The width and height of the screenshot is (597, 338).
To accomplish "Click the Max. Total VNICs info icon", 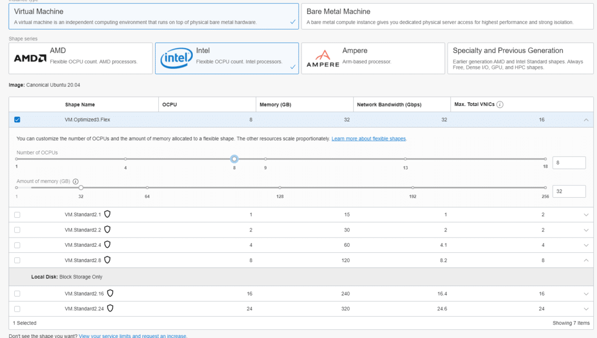I will [x=500, y=105].
